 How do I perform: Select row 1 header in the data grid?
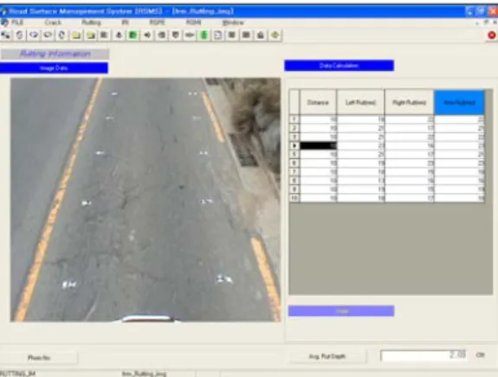(294, 119)
